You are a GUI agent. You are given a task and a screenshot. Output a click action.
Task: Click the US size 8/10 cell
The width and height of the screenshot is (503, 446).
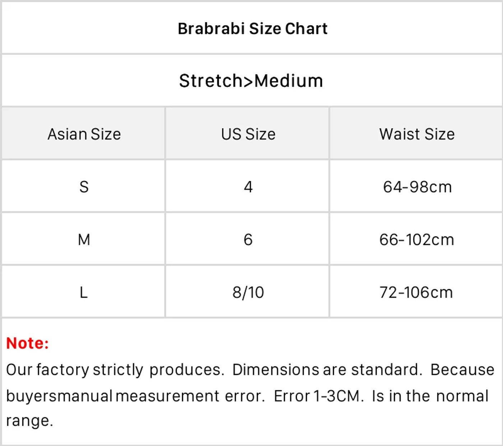(248, 292)
